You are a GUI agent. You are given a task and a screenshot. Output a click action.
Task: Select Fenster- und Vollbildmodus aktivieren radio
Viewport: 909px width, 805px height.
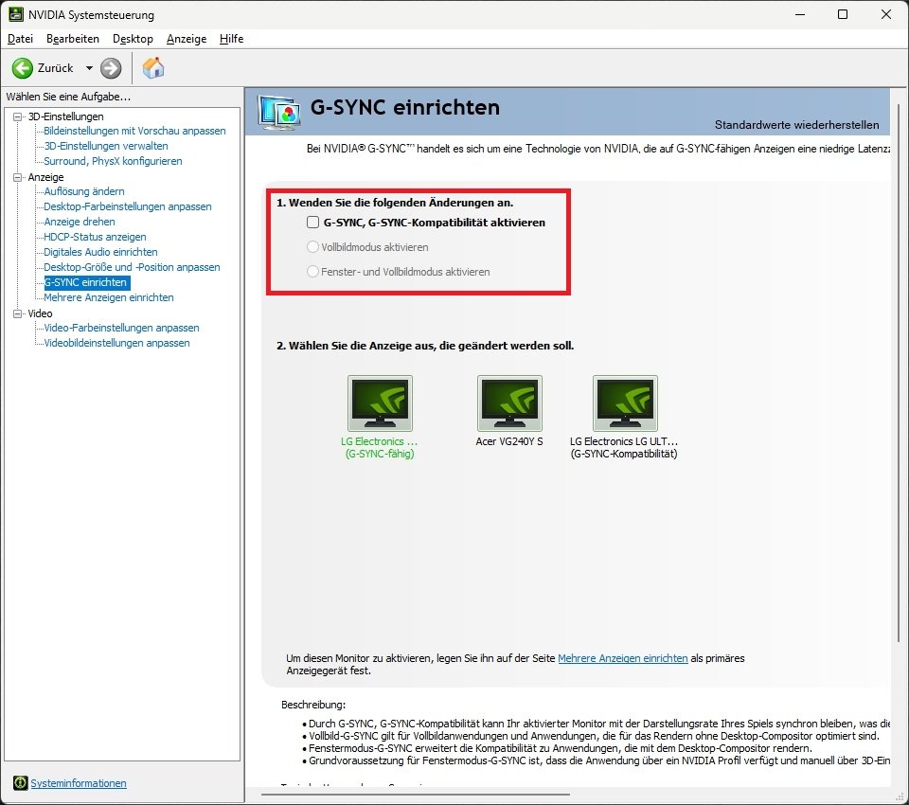pos(312,272)
